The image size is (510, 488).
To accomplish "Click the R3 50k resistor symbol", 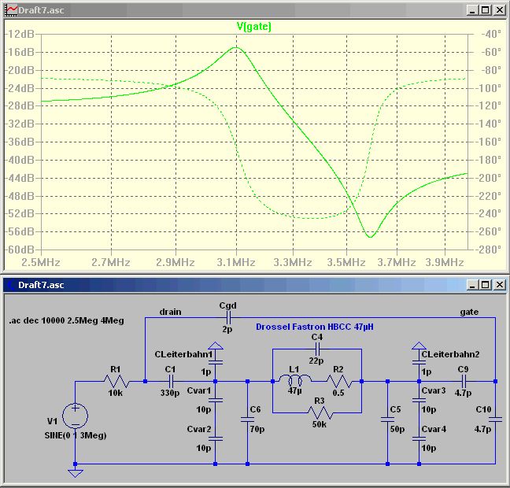I will pyautogui.click(x=317, y=412).
